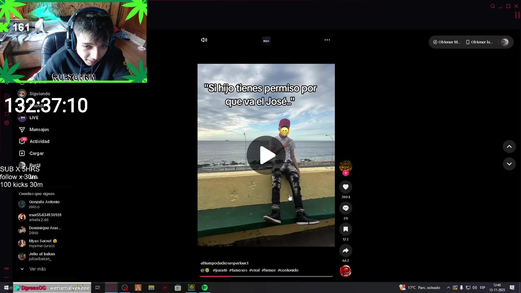Open the #viral hashtag
This screenshot has width=521, height=293.
254,270
